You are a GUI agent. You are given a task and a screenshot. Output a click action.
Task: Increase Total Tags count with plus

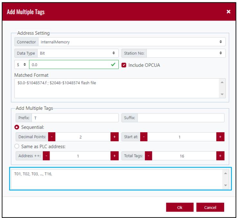(220, 156)
